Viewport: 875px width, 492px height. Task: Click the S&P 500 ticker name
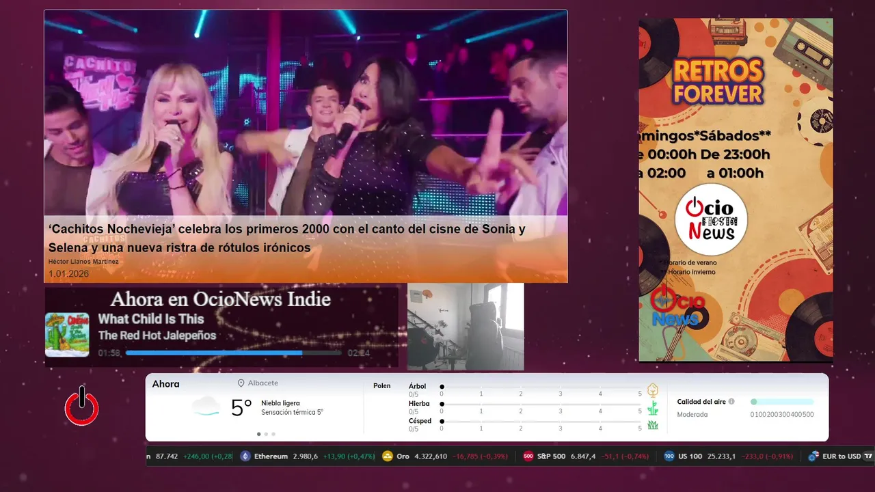pos(552,456)
